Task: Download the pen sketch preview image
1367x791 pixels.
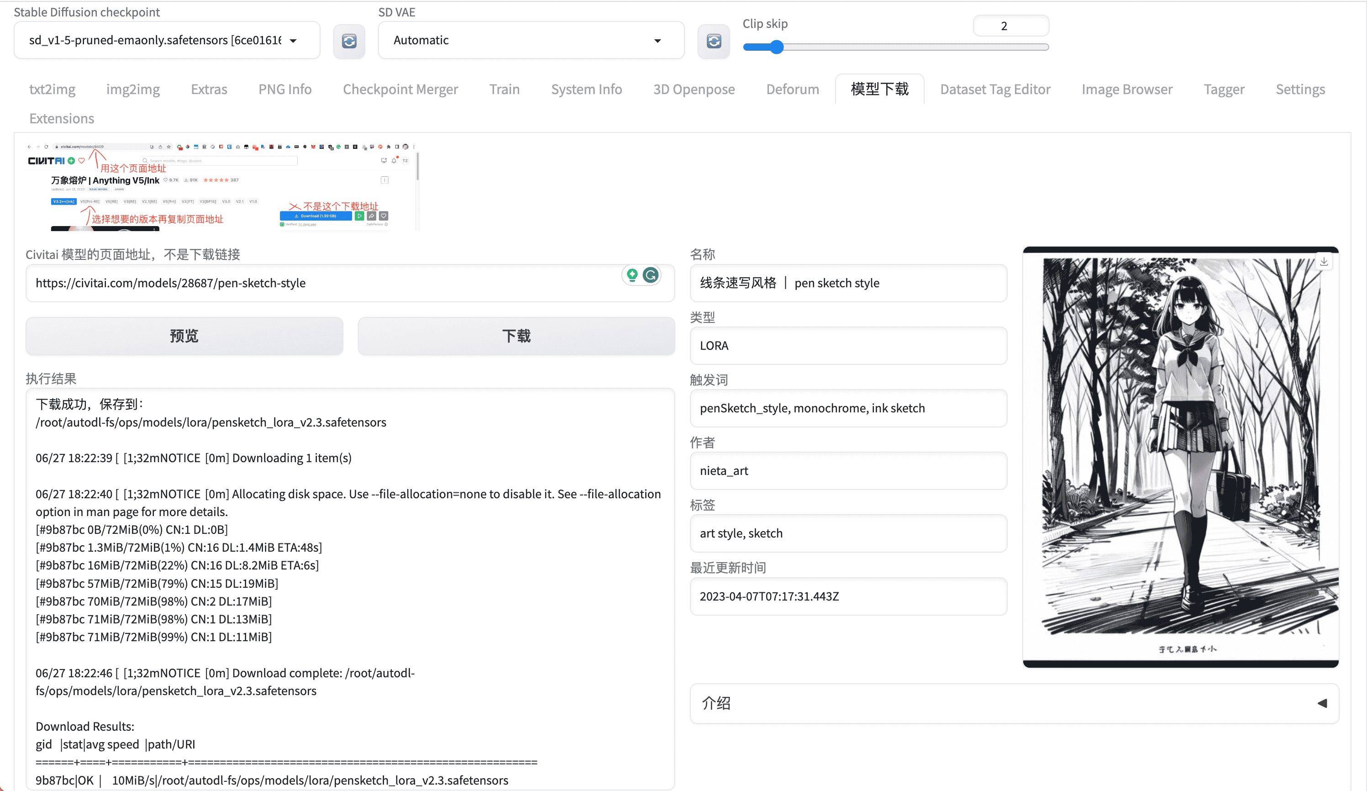Action: [x=1324, y=262]
